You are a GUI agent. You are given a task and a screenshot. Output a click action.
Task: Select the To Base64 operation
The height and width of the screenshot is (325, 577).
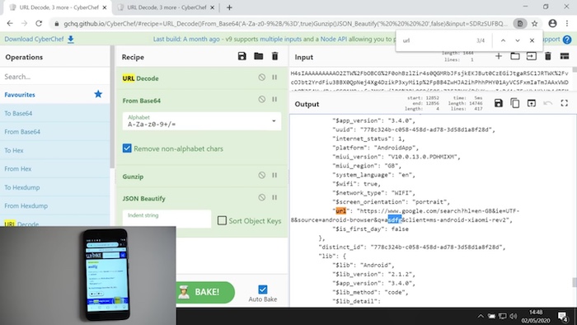[55, 113]
